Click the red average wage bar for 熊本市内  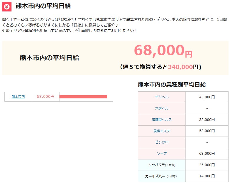(x=83, y=97)
